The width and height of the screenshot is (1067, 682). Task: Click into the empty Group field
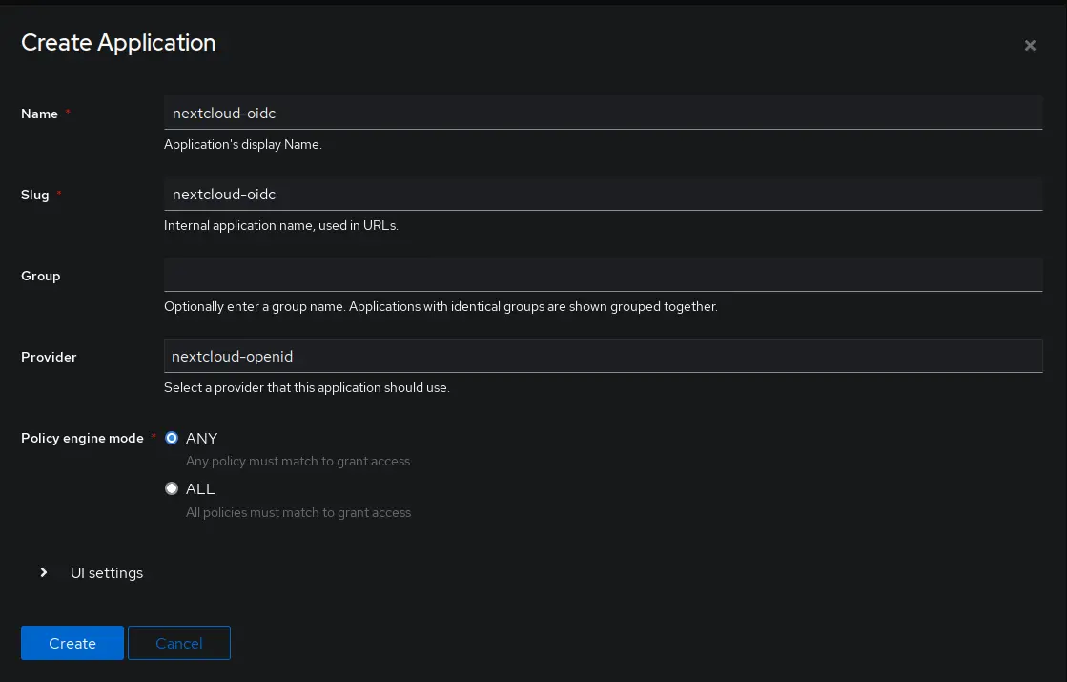click(603, 275)
